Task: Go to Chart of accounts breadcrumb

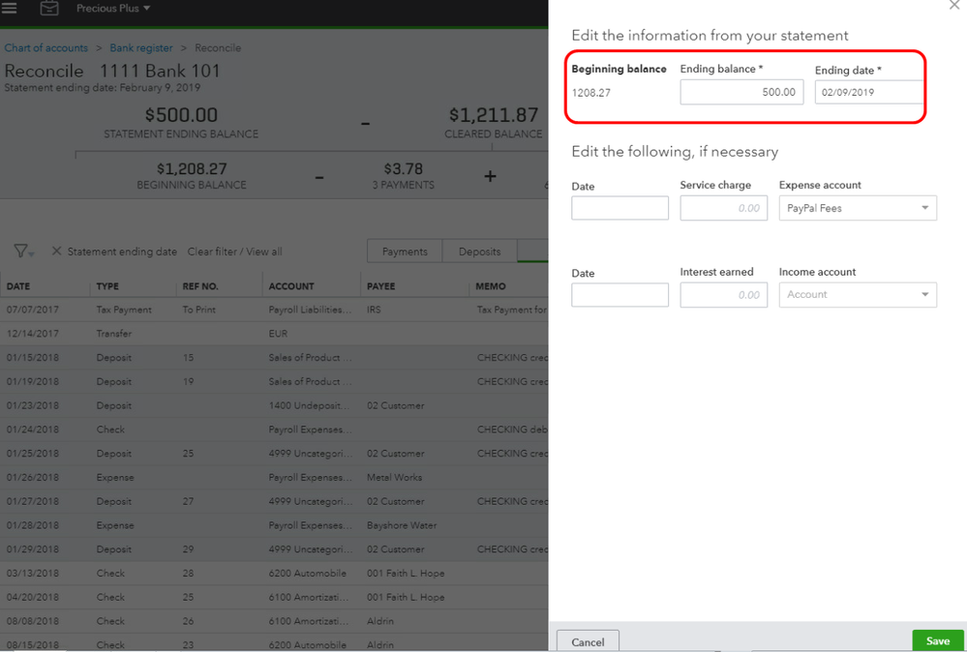Action: click(x=45, y=48)
